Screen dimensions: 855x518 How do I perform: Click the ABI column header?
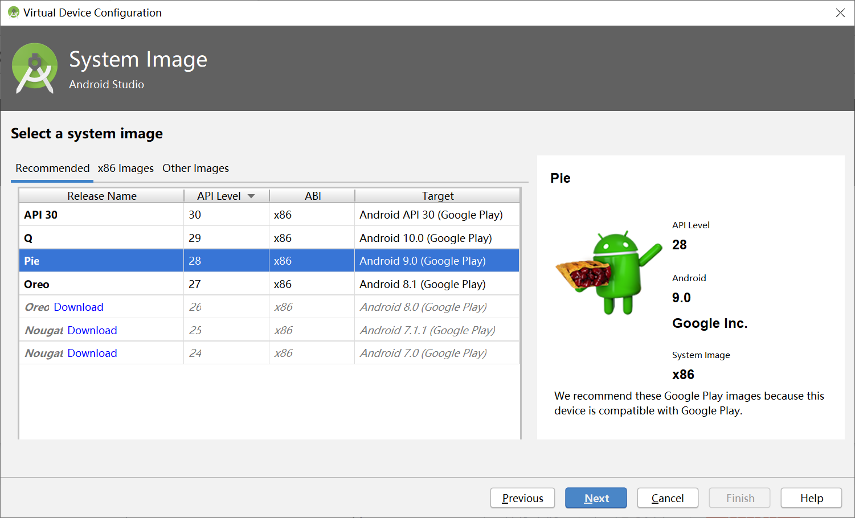[x=312, y=195]
